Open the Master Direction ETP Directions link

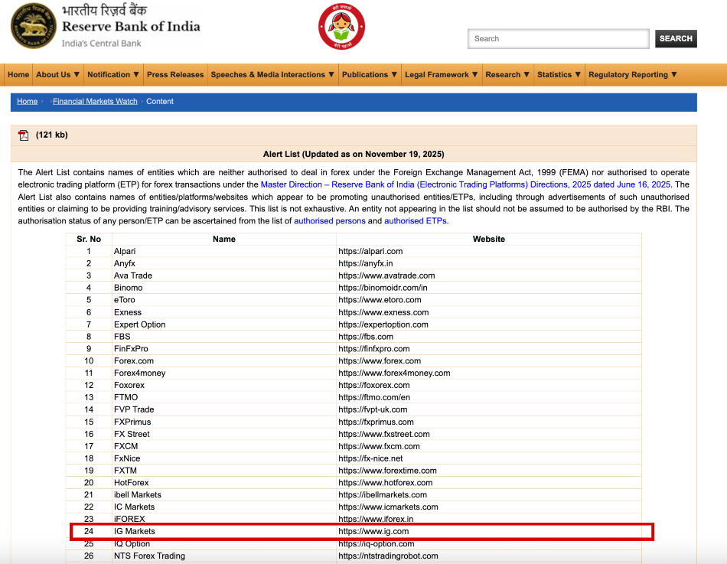465,184
